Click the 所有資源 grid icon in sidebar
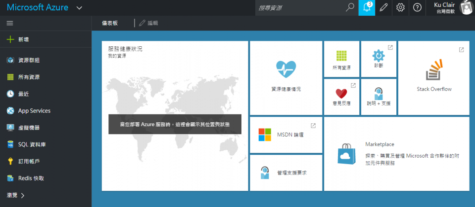Viewport: 475px width, 207px height. (x=10, y=77)
